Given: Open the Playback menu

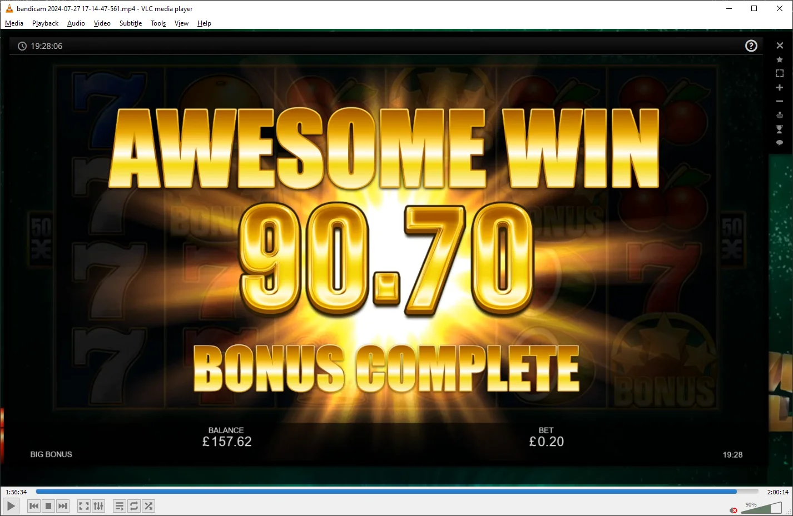Looking at the screenshot, I should click(45, 23).
